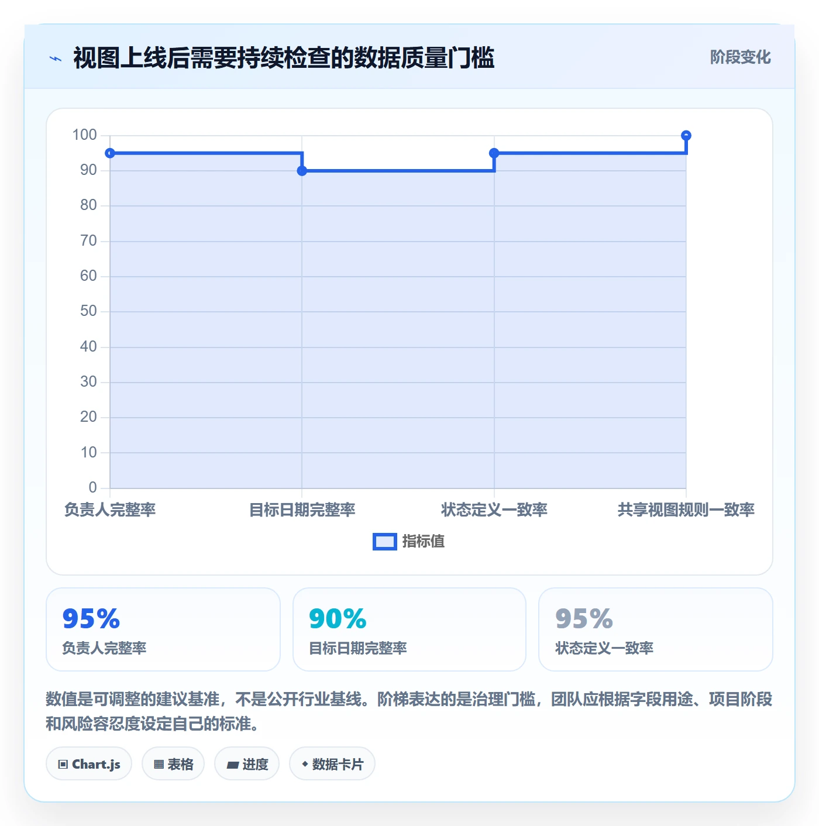
Task: Select the 阶段变化 label in header
Action: (x=740, y=57)
